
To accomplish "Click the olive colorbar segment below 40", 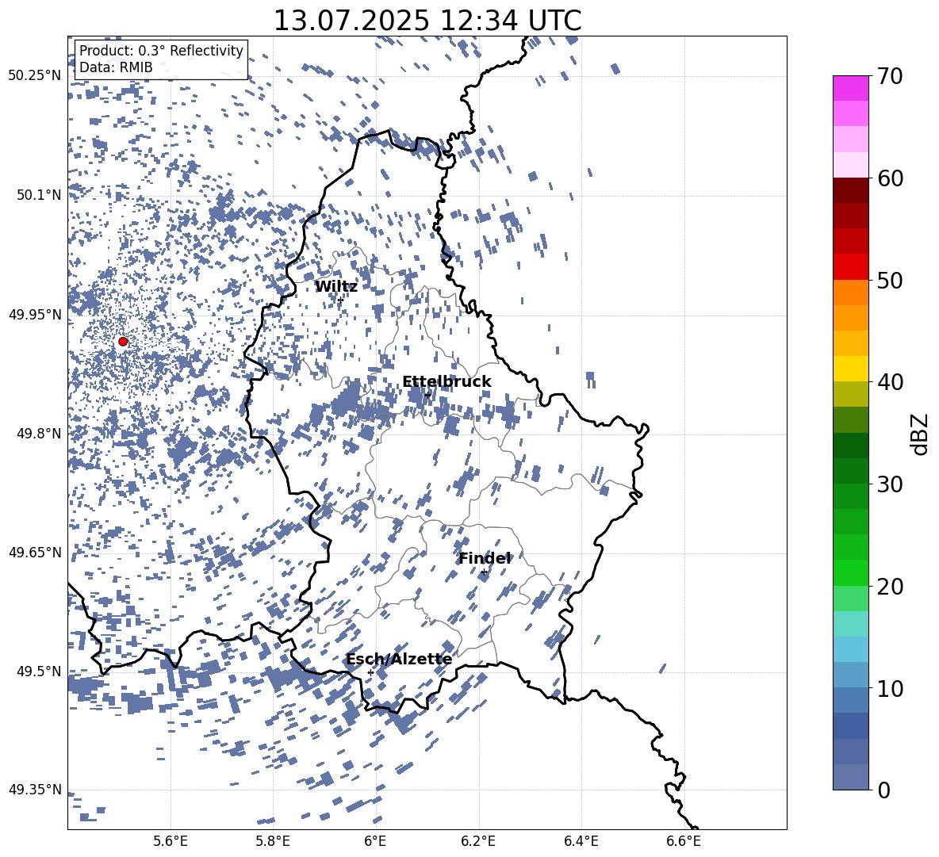I will (850, 394).
